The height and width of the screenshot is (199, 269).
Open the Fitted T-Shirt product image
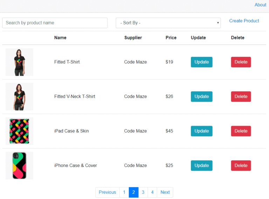coord(19,62)
